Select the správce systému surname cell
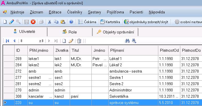The height and width of the screenshot is (106, 202). click(x=133, y=103)
